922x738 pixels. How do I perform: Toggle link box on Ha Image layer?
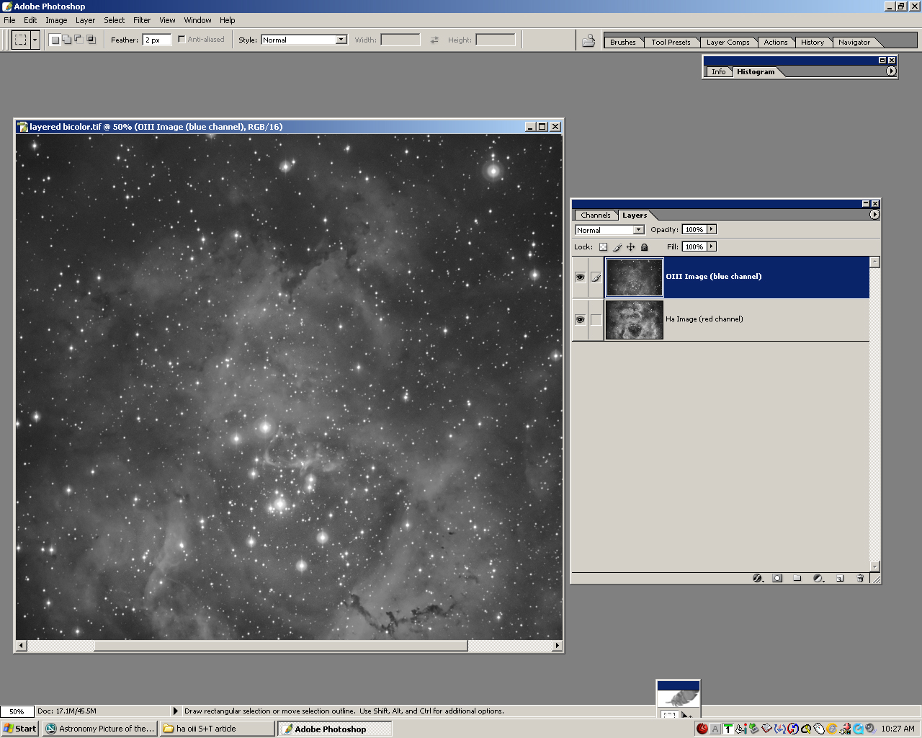(x=596, y=319)
